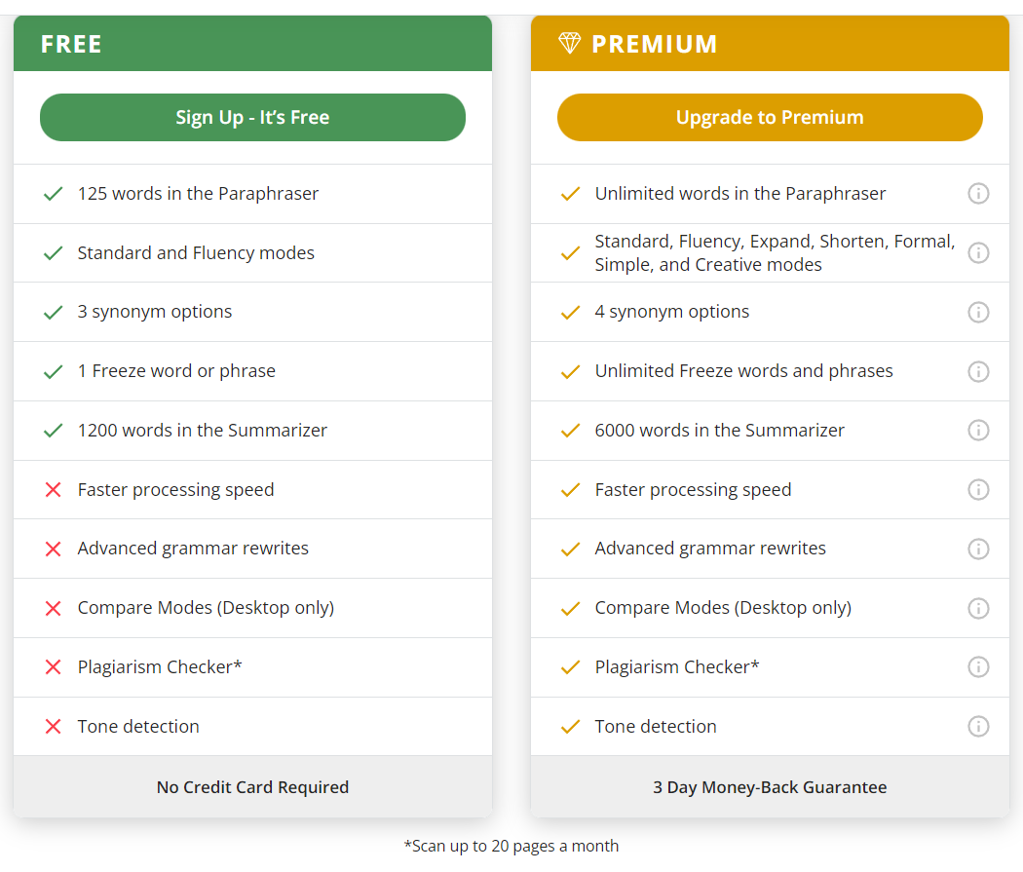Open info icon for Advanced grammar rewrites
The height and width of the screenshot is (872, 1023).
tap(978, 550)
